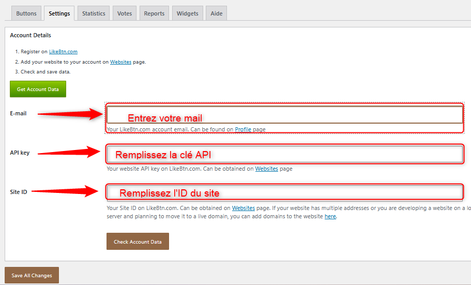
Task: Switch to the Buttons tab
Action: tap(26, 13)
